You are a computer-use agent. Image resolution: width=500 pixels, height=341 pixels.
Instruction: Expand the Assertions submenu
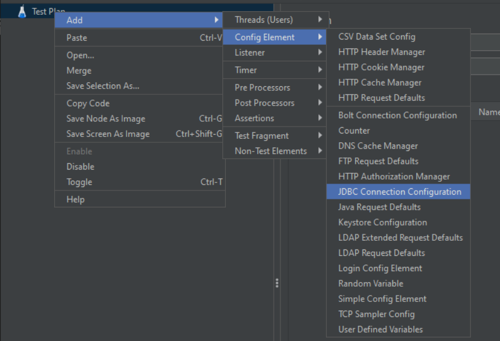[x=275, y=118]
